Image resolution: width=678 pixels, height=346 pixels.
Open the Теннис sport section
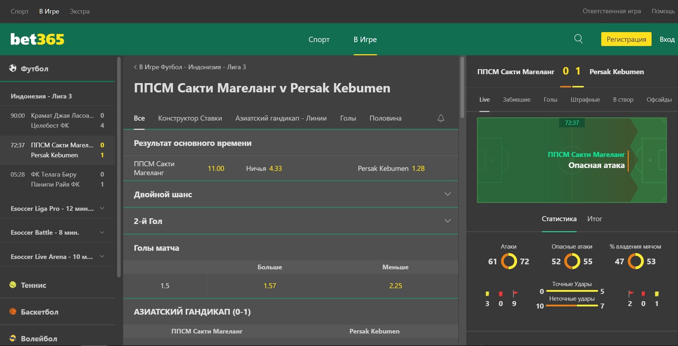pyautogui.click(x=57, y=285)
